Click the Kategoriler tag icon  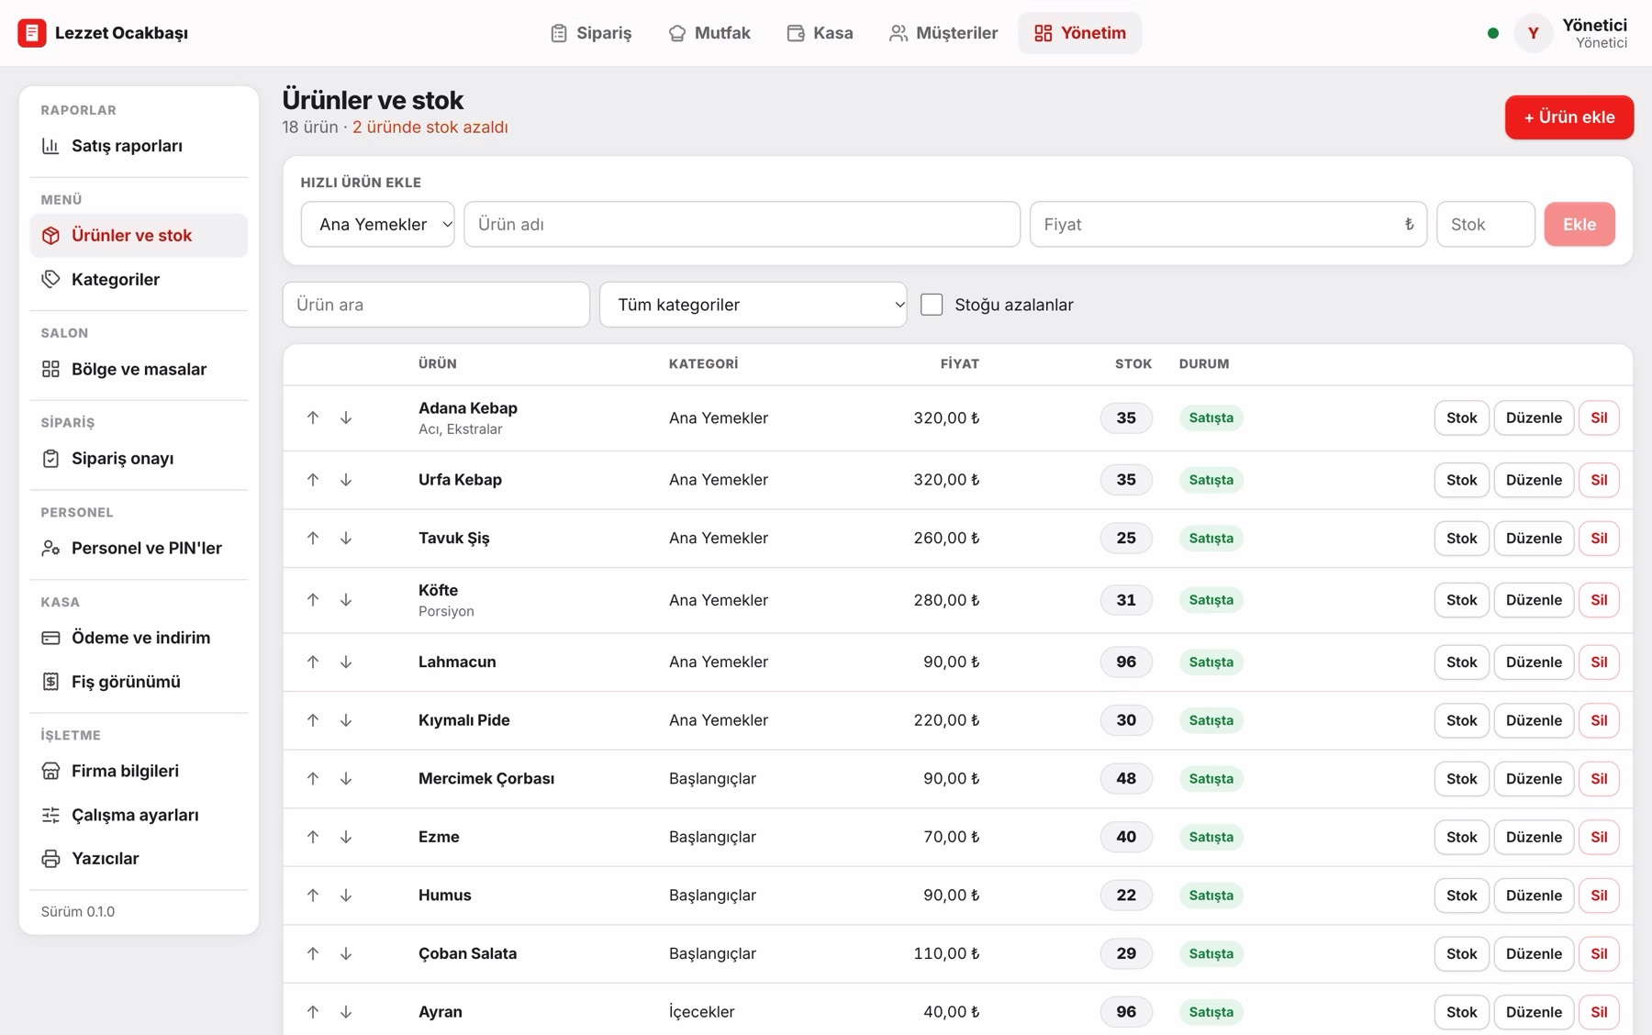coord(50,279)
